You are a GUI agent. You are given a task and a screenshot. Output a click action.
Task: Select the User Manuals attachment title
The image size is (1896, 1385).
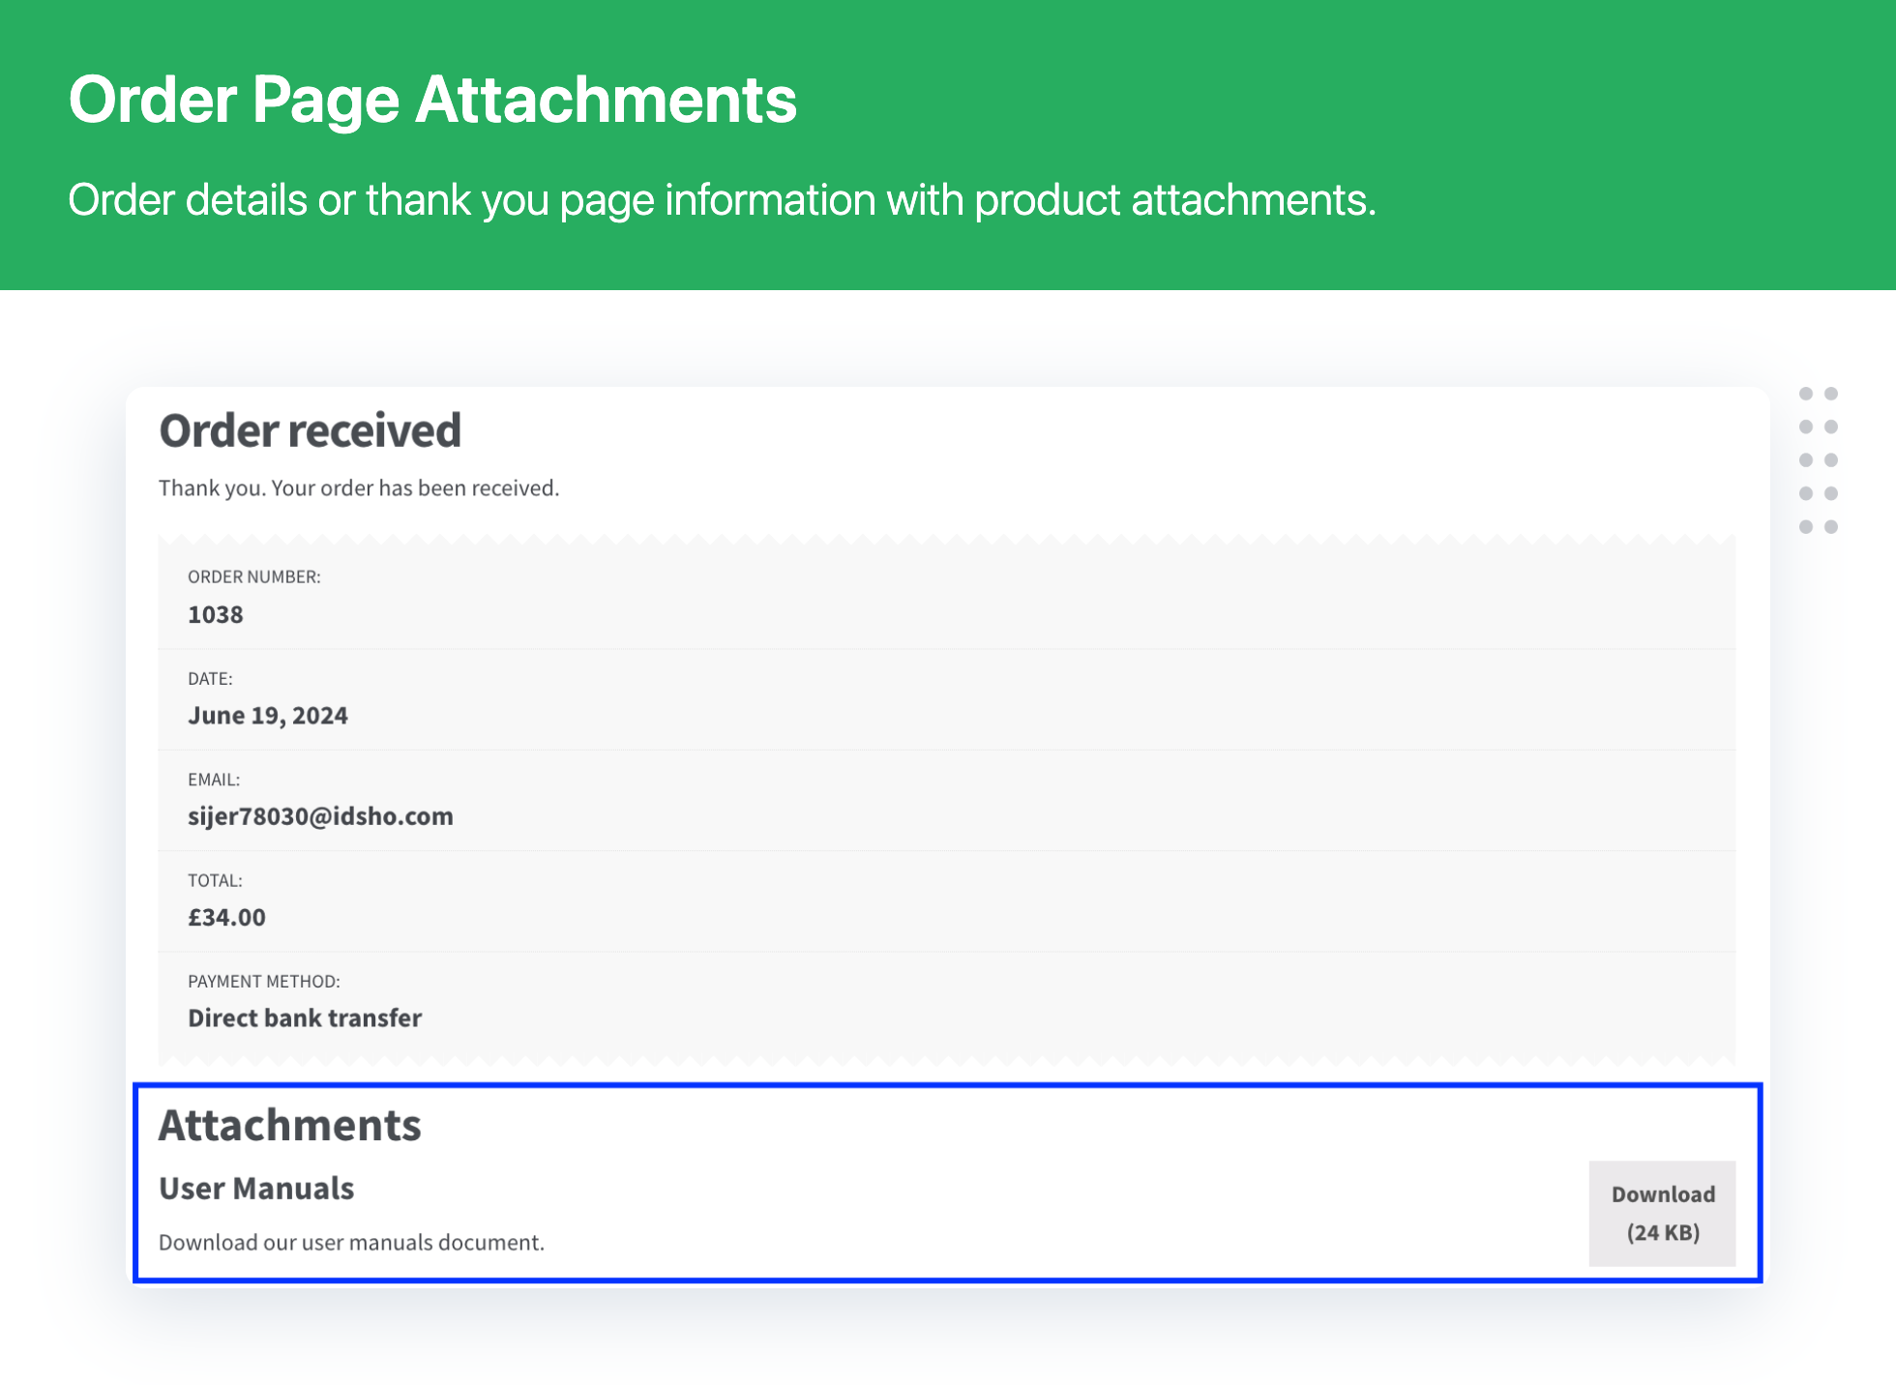tap(256, 1188)
